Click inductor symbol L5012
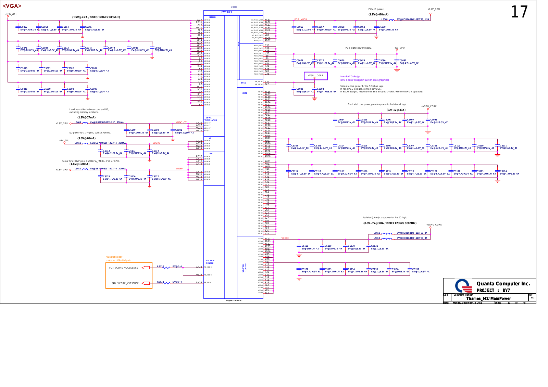Image resolution: width=548 pixels, height=387 pixels. [x=387, y=234]
